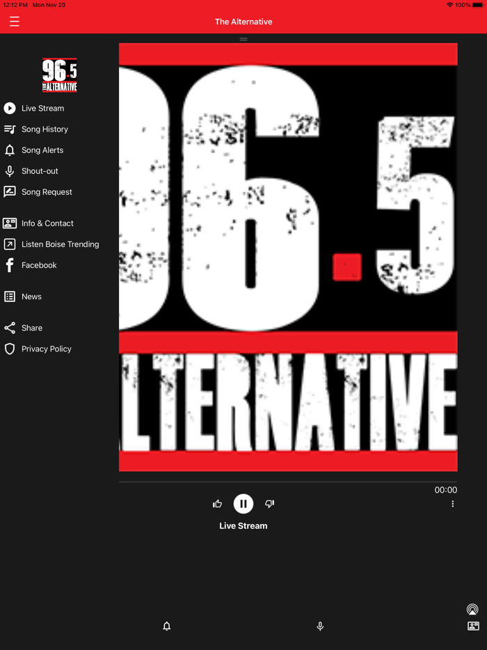This screenshot has width=487, height=650.
Task: Select Shout-out in sidebar
Action: coord(40,171)
